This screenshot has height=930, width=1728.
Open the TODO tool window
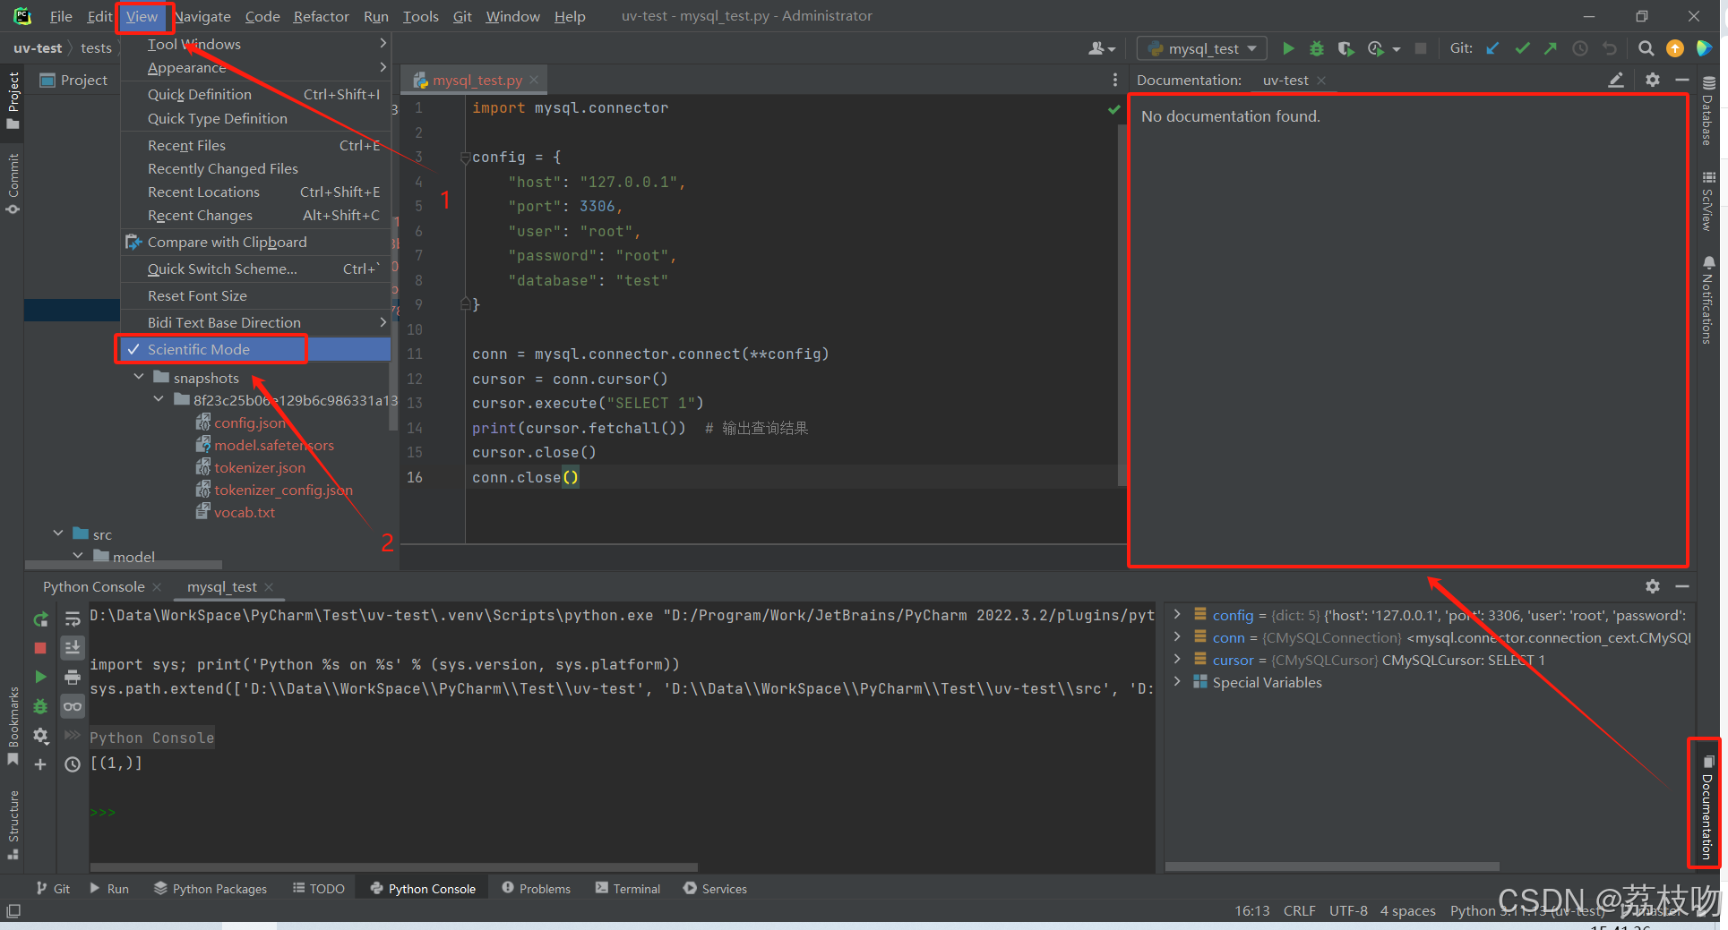point(319,888)
